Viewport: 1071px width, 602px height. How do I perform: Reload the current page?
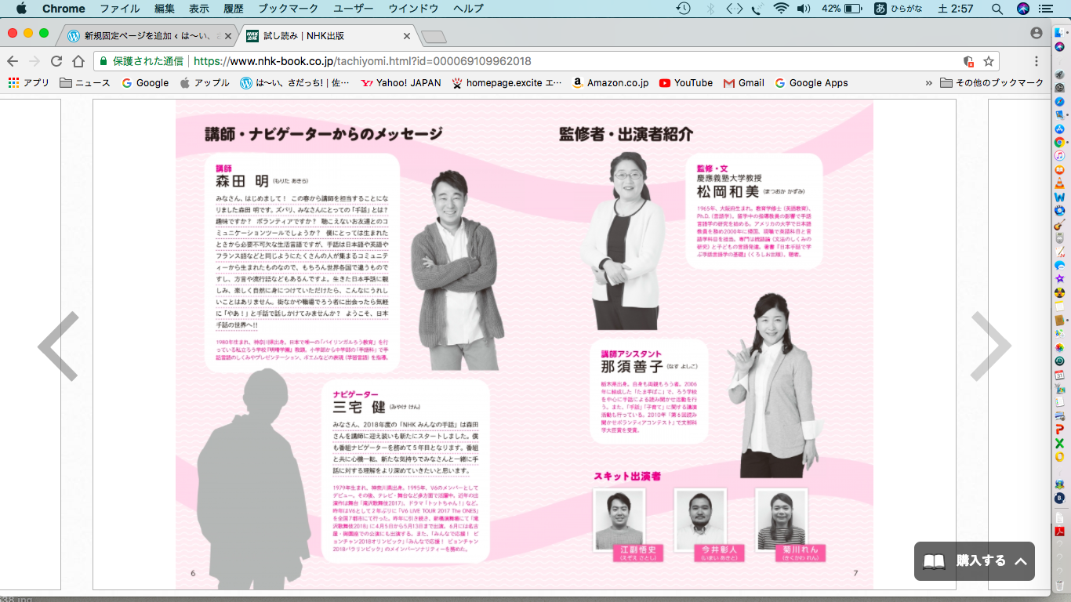pyautogui.click(x=56, y=61)
